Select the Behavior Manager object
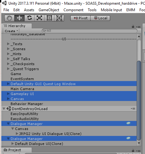Screen dimensions: 145x154 pyautogui.click(x=69, y=104)
